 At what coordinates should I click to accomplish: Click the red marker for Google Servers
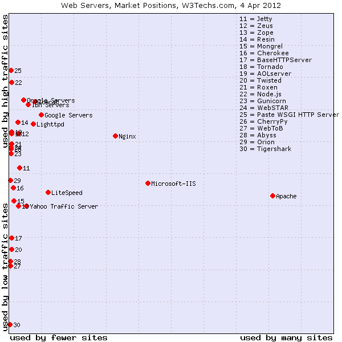[41, 115]
